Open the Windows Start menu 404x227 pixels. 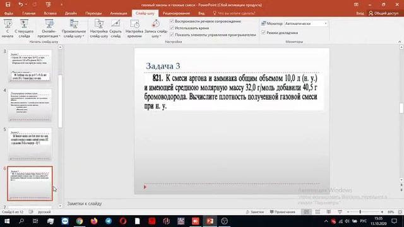click(x=7, y=221)
